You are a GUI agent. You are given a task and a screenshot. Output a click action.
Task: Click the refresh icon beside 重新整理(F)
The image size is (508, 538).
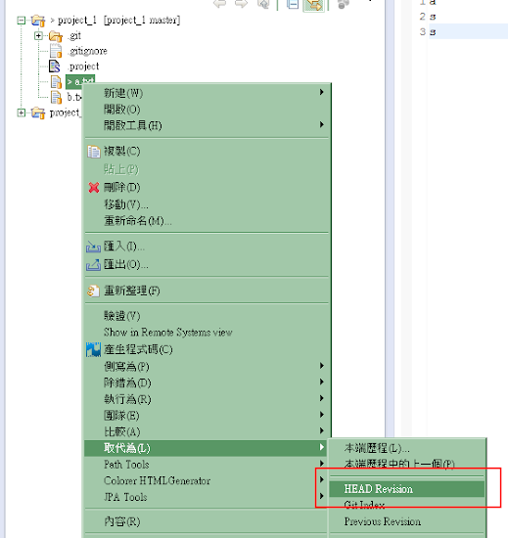coord(93,291)
